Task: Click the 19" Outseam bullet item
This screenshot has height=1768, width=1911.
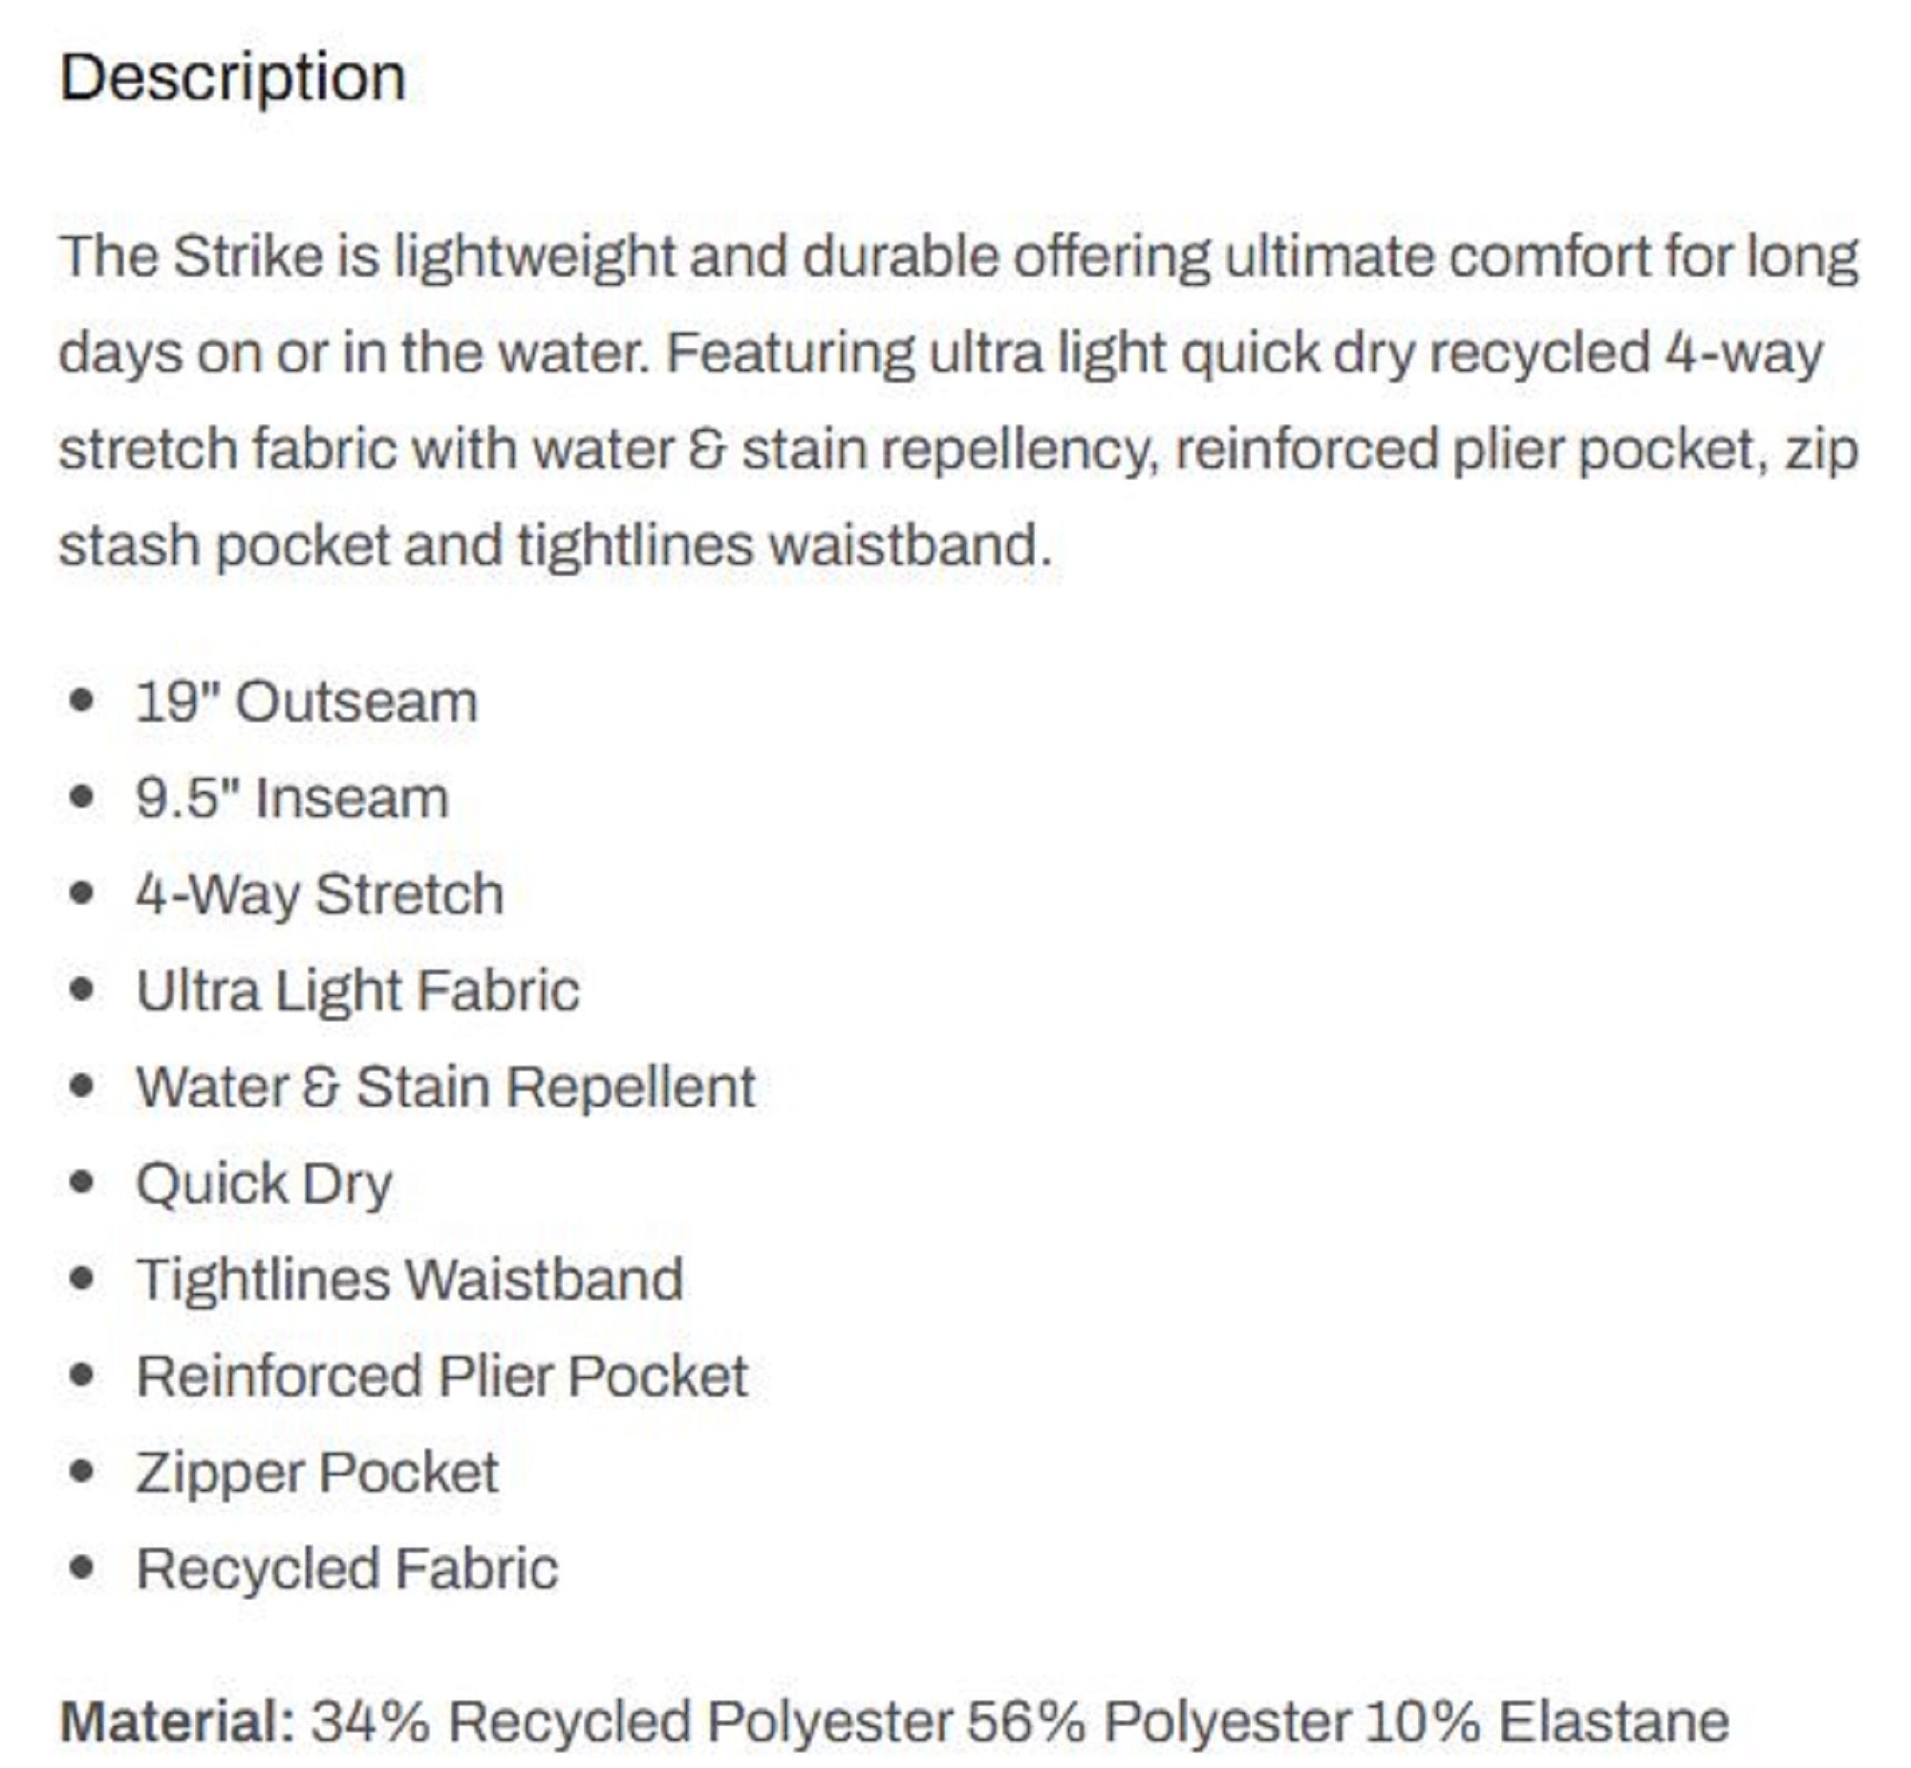Action: coord(306,702)
